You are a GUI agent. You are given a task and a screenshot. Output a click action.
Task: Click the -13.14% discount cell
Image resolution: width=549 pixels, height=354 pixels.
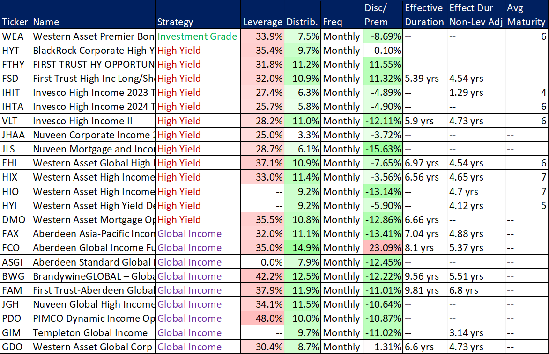tap(383, 192)
